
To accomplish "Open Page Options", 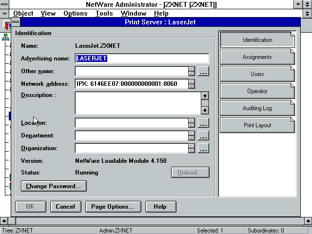I will click(x=113, y=207).
